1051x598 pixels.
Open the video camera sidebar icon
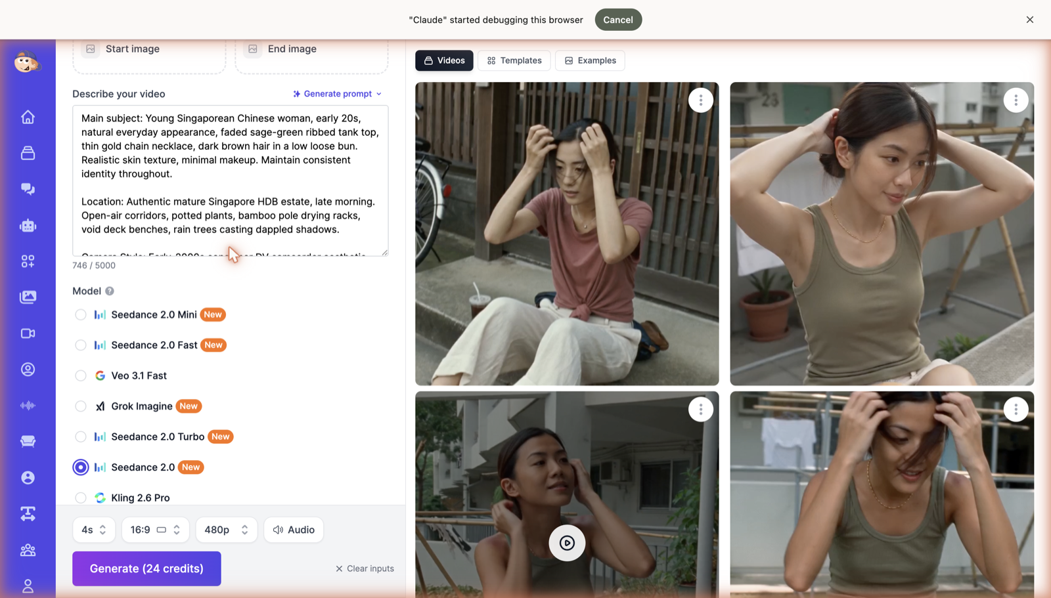[28, 333]
